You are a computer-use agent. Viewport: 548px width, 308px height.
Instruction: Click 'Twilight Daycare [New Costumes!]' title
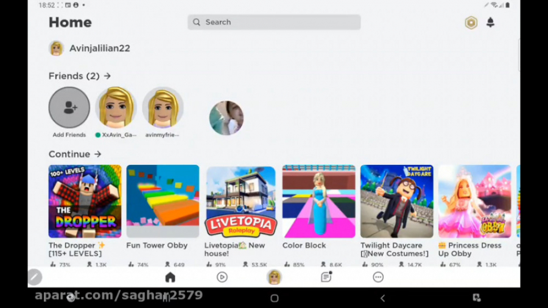394,250
